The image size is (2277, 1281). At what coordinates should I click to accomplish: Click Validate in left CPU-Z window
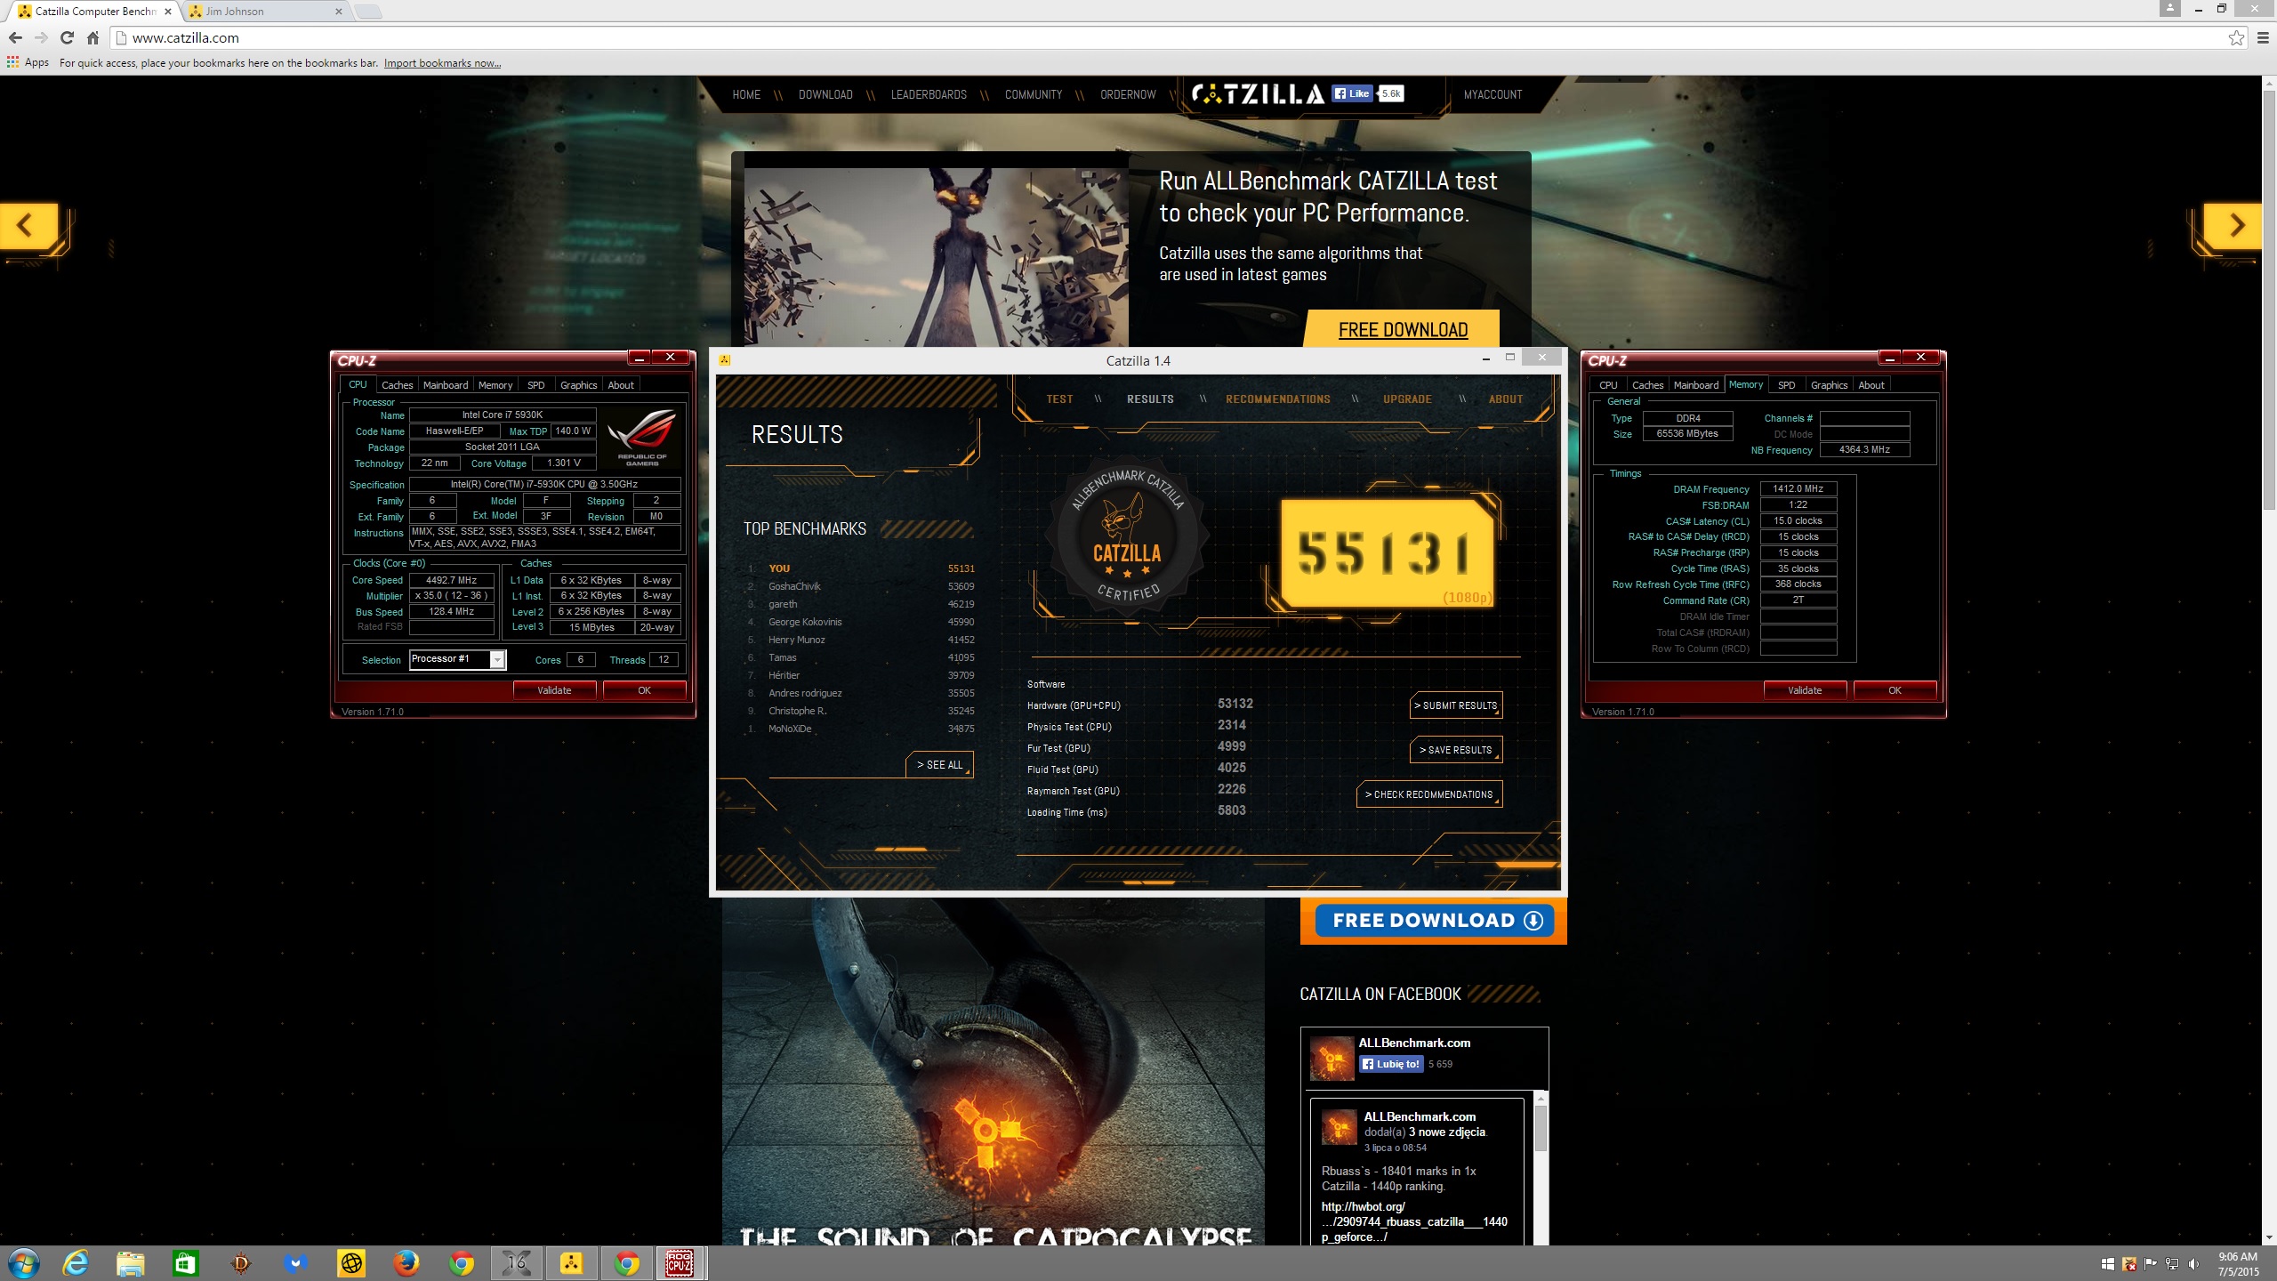coord(554,690)
